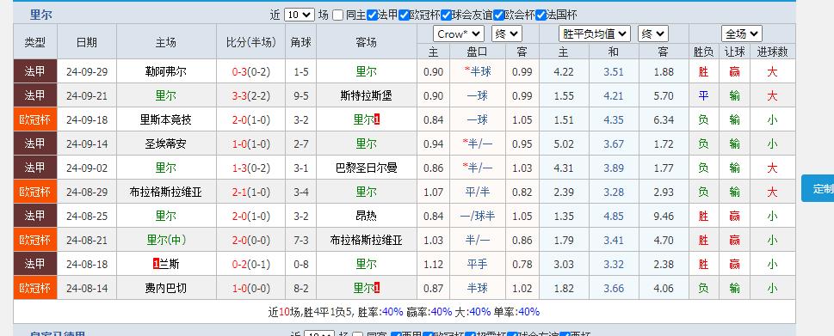Click the 法甲 tag in the 24-09-29 row
This screenshot has height=336, width=834.
tap(34, 71)
